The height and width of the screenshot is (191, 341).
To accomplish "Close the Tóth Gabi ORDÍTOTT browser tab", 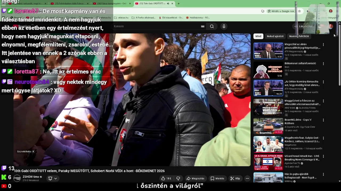I will click(172, 3).
